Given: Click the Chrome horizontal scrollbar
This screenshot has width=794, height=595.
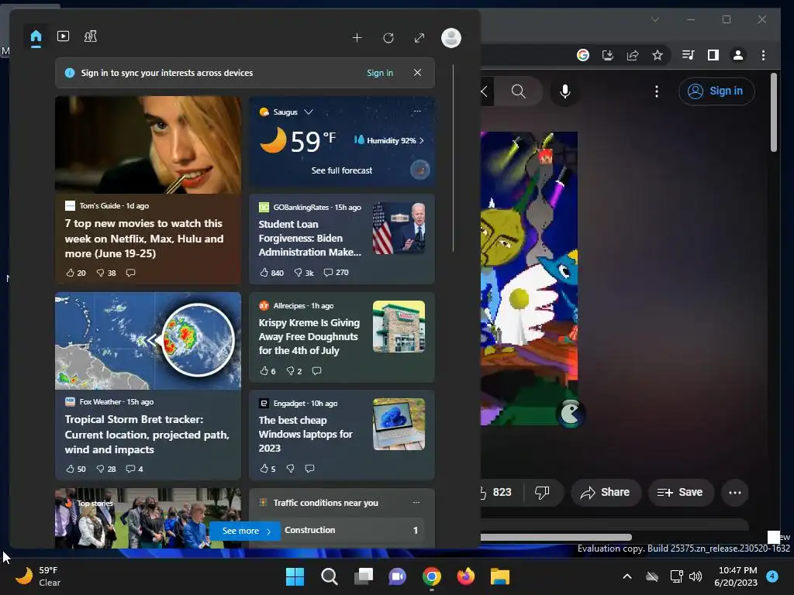Looking at the screenshot, I should tap(556, 537).
